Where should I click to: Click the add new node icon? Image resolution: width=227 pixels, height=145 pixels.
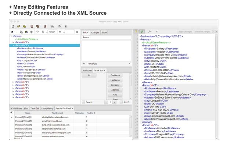click(x=12, y=32)
